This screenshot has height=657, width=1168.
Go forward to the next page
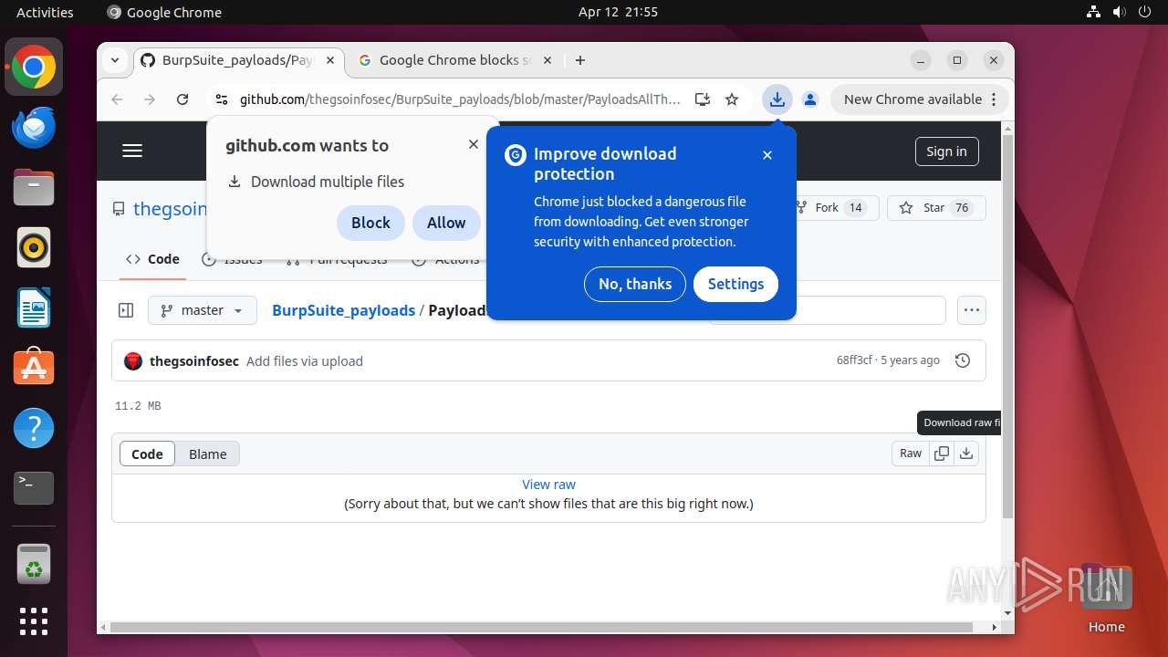pyautogui.click(x=150, y=99)
